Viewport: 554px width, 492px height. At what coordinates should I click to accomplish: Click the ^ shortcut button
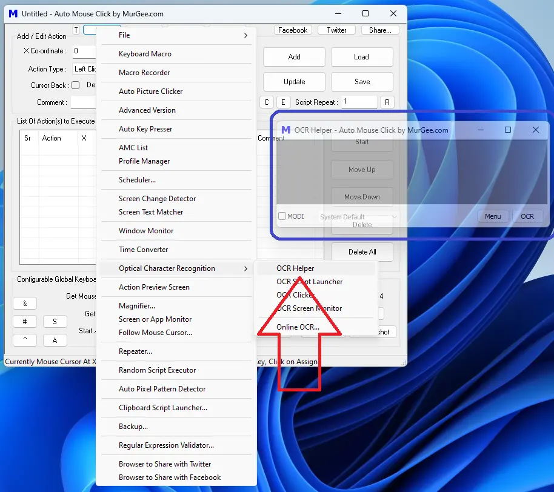pos(25,340)
